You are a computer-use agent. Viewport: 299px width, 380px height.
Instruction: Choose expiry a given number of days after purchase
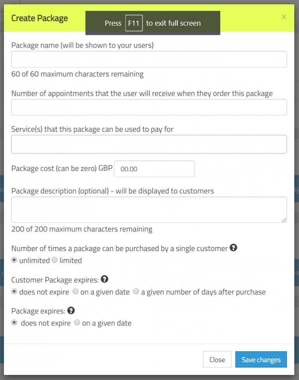[x=136, y=291]
